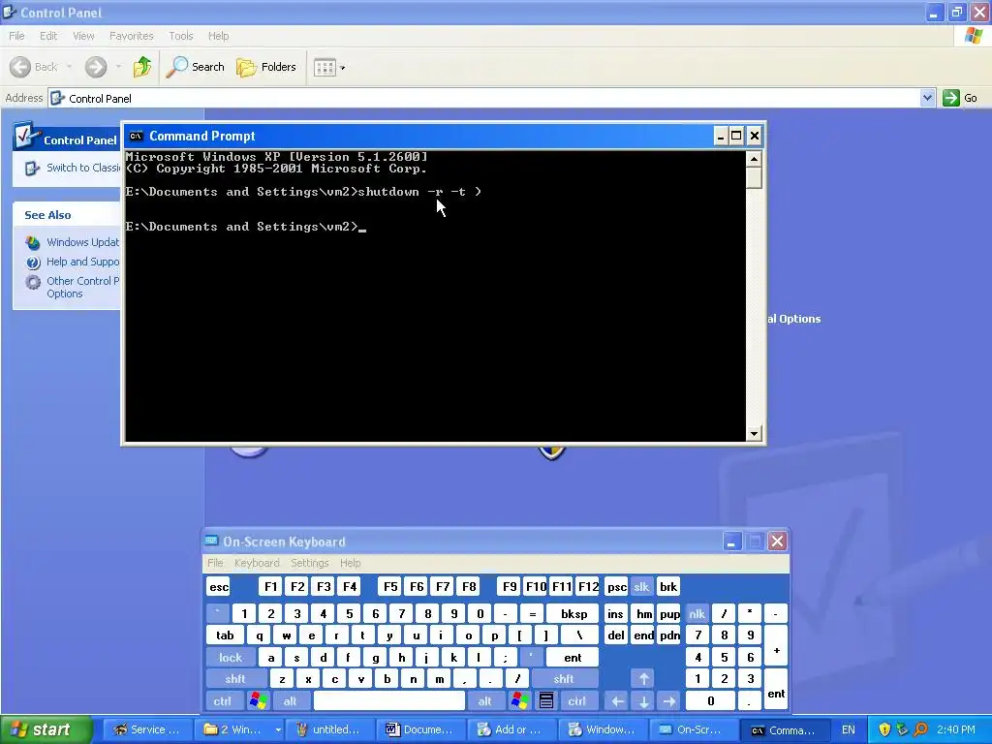This screenshot has width=992, height=744.
Task: Toggle the right alt key on keyboard
Action: [x=485, y=701]
